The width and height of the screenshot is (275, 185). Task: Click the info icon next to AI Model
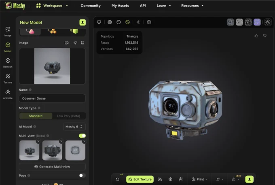(x=34, y=127)
